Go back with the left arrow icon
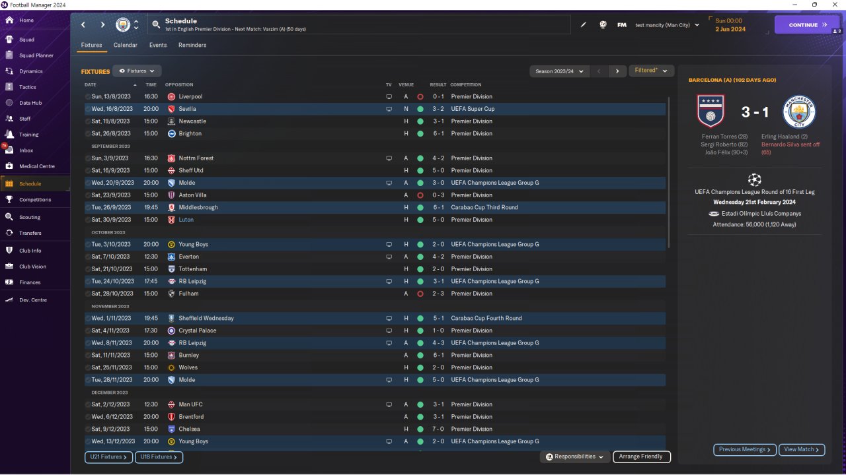Screen dimensions: 846x475 (83, 25)
